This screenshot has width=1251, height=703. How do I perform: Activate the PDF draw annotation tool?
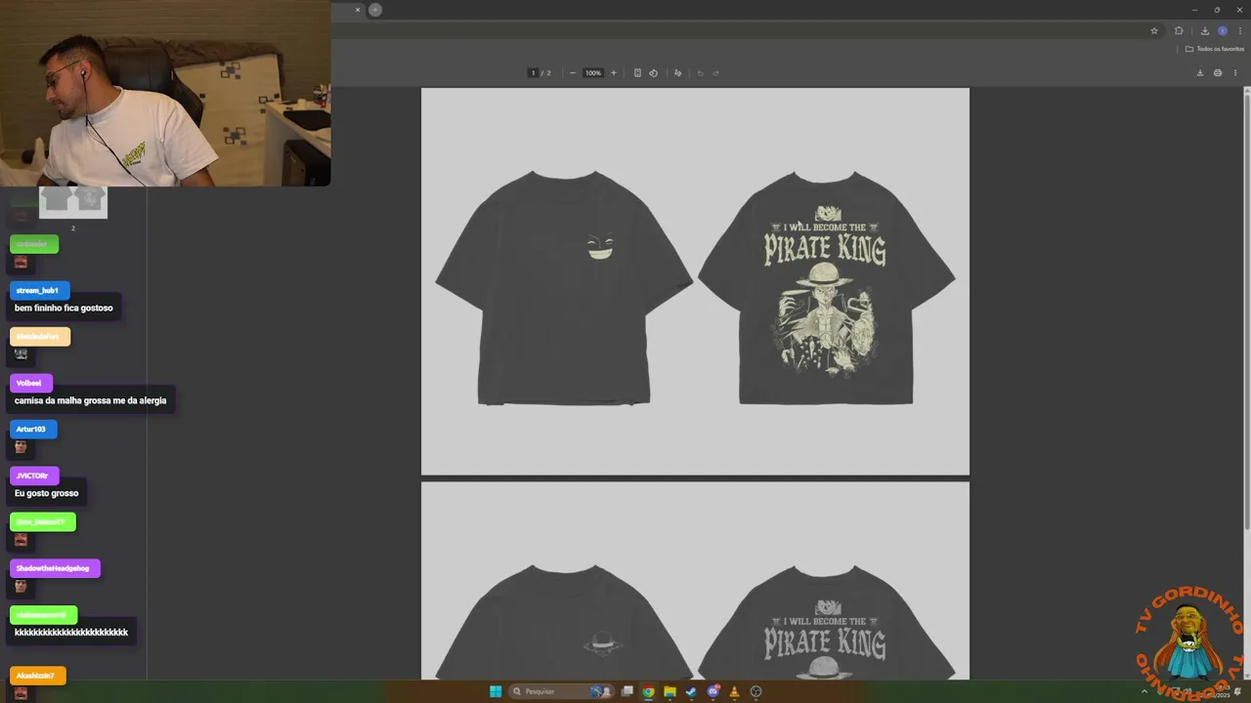click(x=677, y=73)
